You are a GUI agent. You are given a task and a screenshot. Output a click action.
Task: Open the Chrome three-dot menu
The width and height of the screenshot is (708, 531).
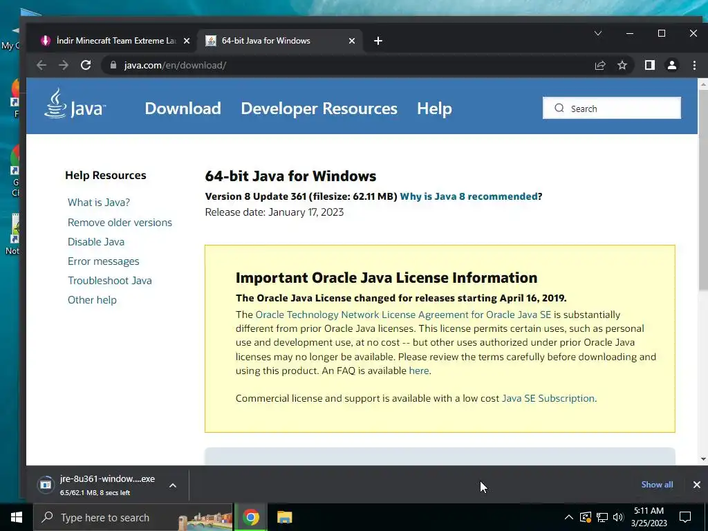694,65
